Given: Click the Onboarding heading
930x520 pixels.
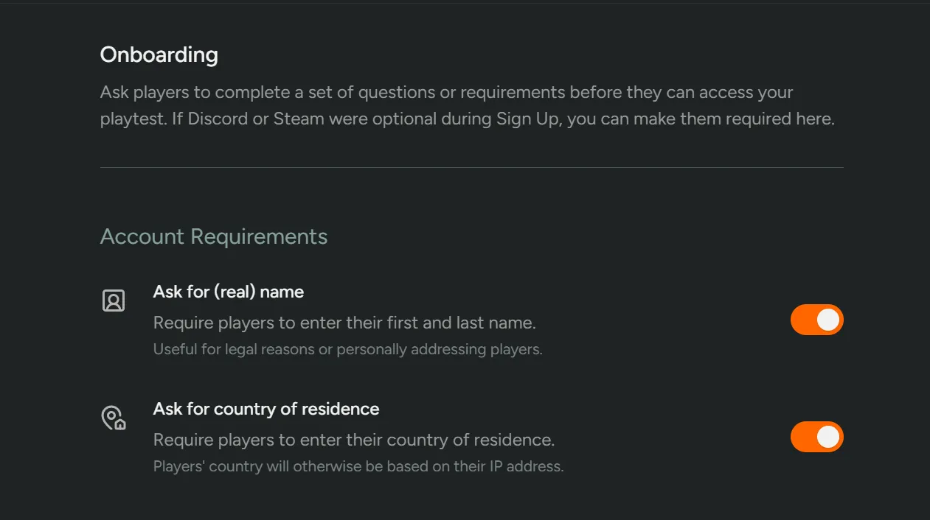Looking at the screenshot, I should coord(159,55).
